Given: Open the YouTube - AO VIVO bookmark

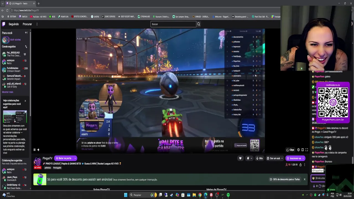Looking at the screenshot, I should coord(38,17).
